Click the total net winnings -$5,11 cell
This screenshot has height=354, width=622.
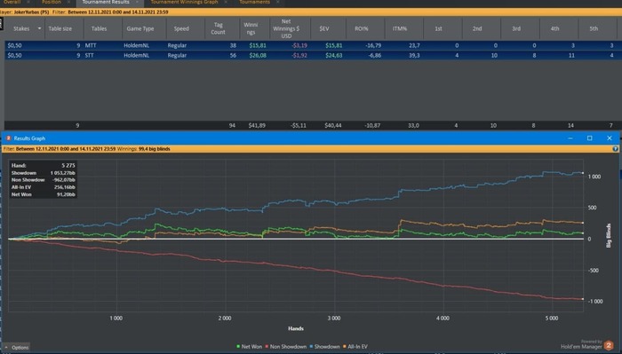click(299, 125)
